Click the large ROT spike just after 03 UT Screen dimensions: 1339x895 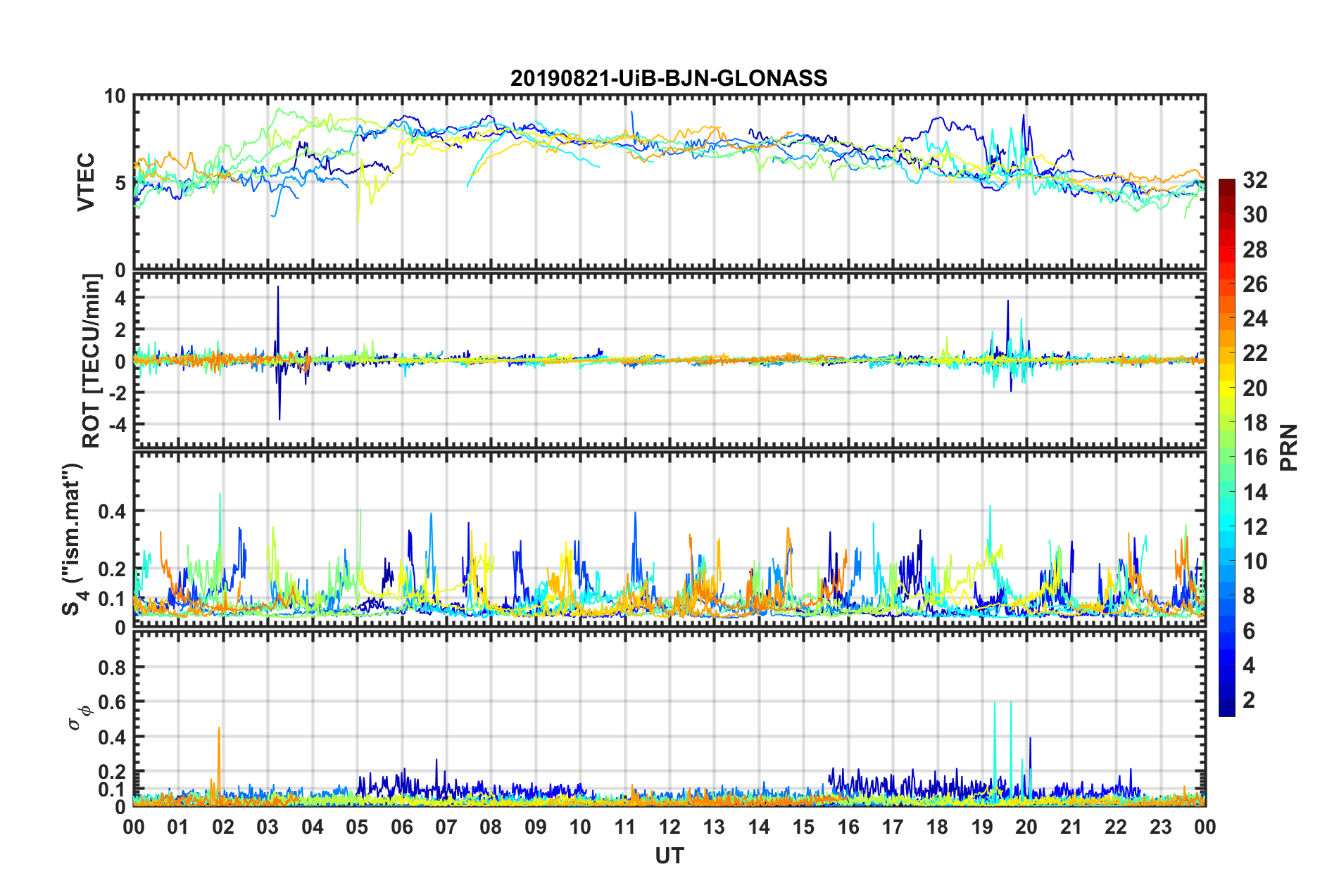pyautogui.click(x=278, y=352)
